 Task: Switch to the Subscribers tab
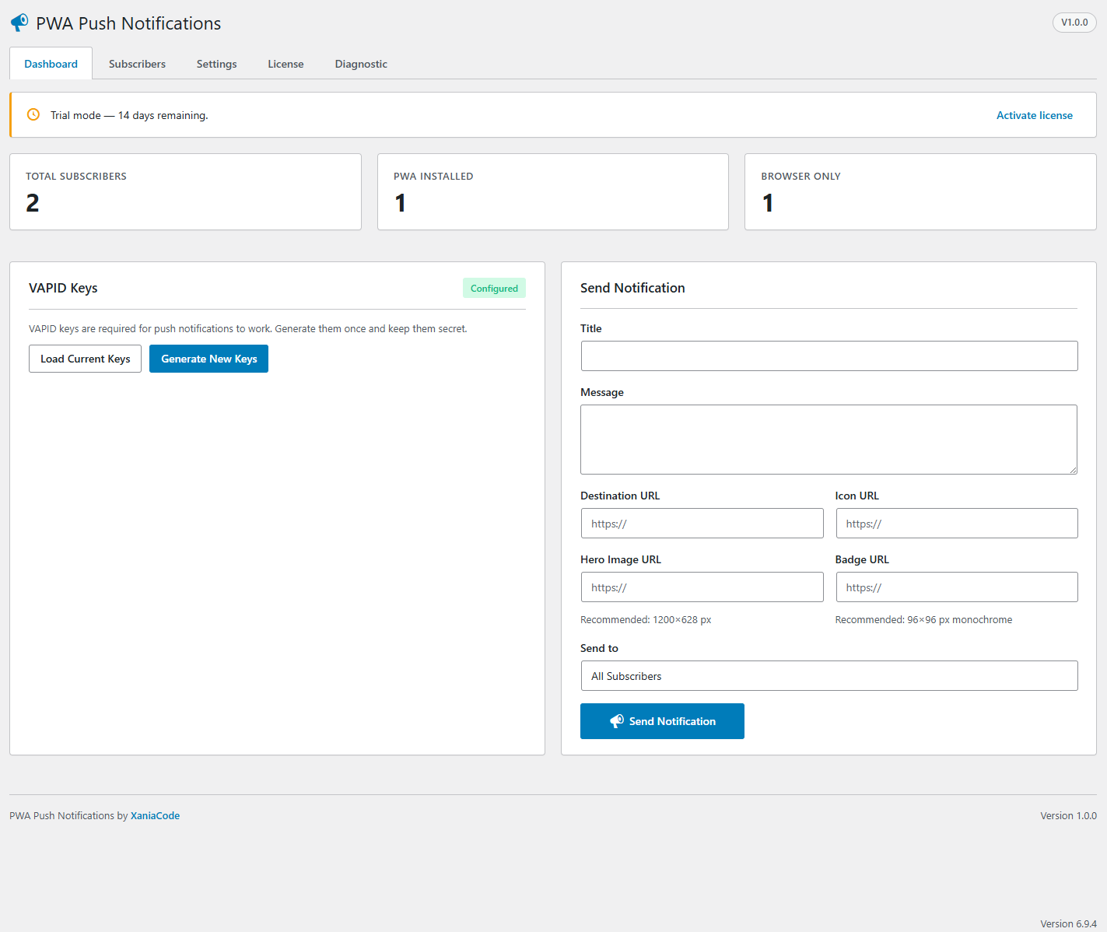[137, 64]
